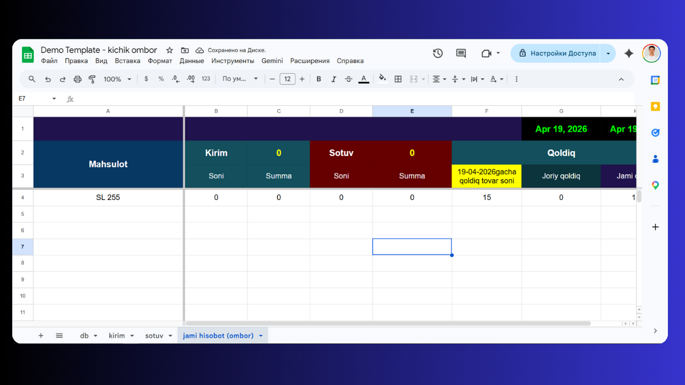This screenshot has width=685, height=385.
Task: Star the Demo Template document
Action: click(x=170, y=50)
